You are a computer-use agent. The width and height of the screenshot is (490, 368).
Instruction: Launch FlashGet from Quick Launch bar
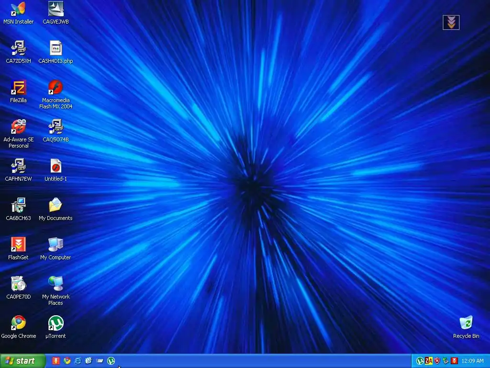pyautogui.click(x=56, y=361)
